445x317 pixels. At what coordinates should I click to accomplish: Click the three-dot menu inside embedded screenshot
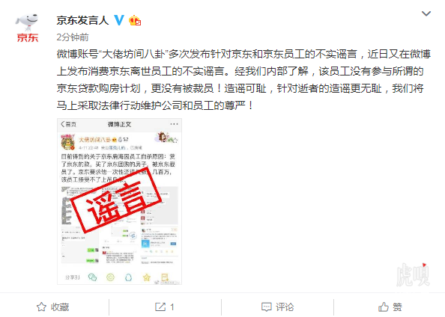[174, 124]
